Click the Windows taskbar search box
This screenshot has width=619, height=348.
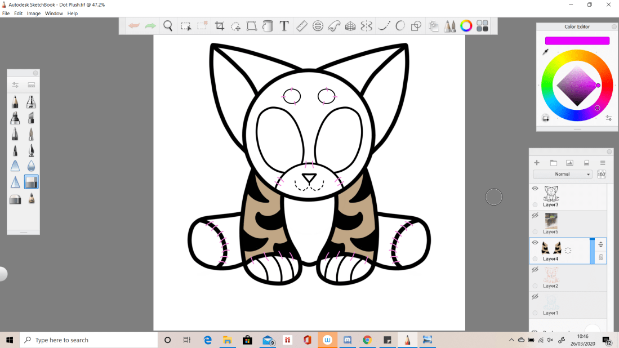coord(89,340)
